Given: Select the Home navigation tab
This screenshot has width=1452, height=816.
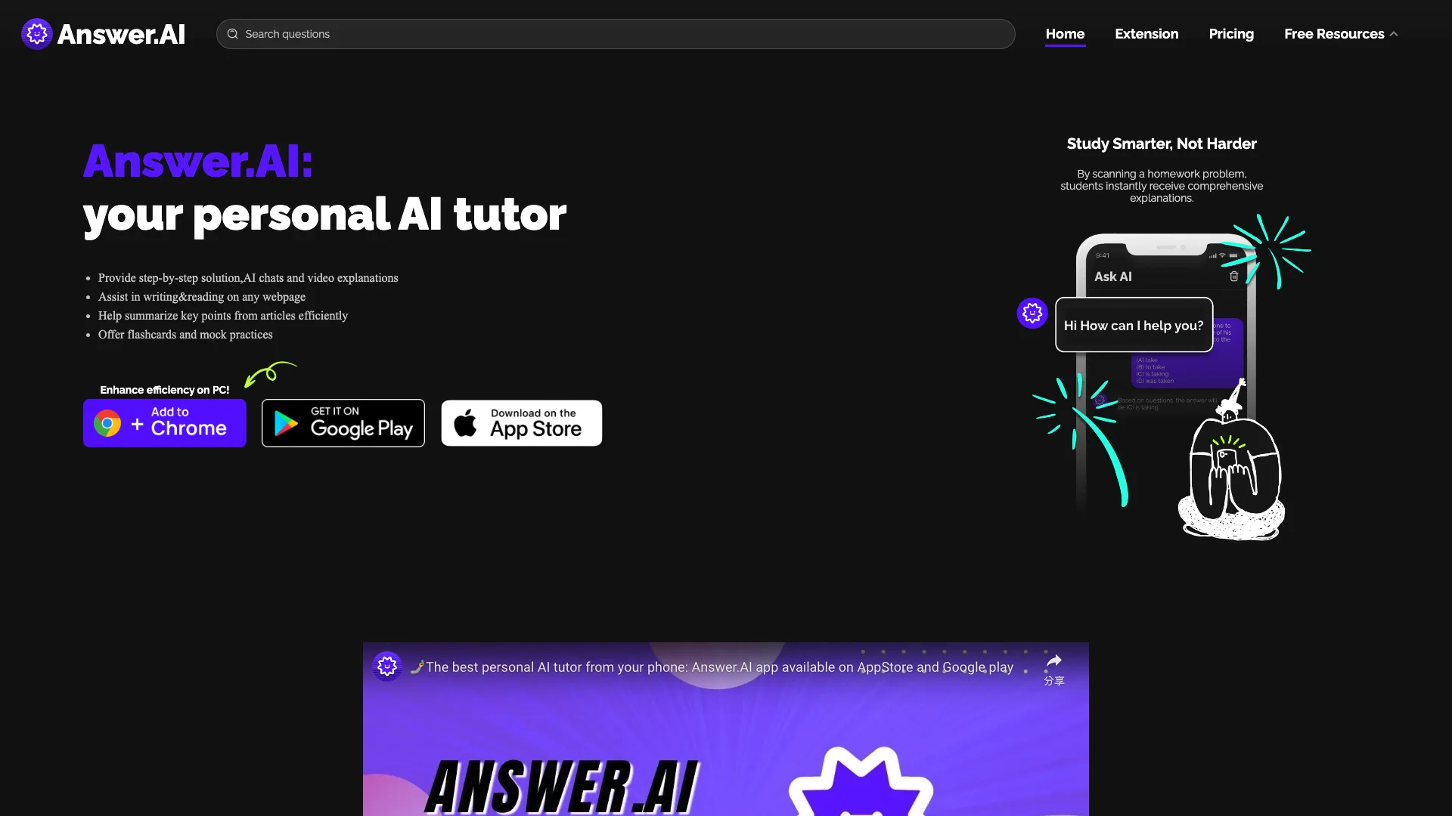Looking at the screenshot, I should [x=1065, y=34].
